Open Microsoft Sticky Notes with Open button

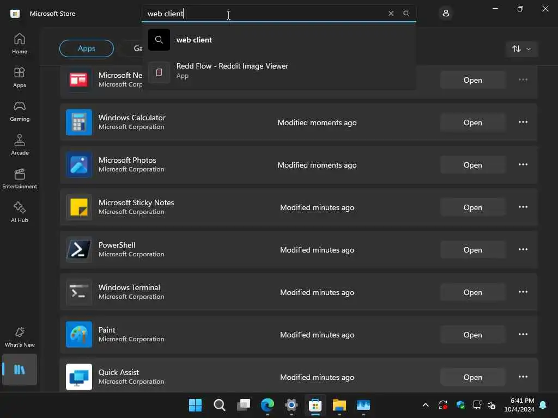click(x=472, y=207)
